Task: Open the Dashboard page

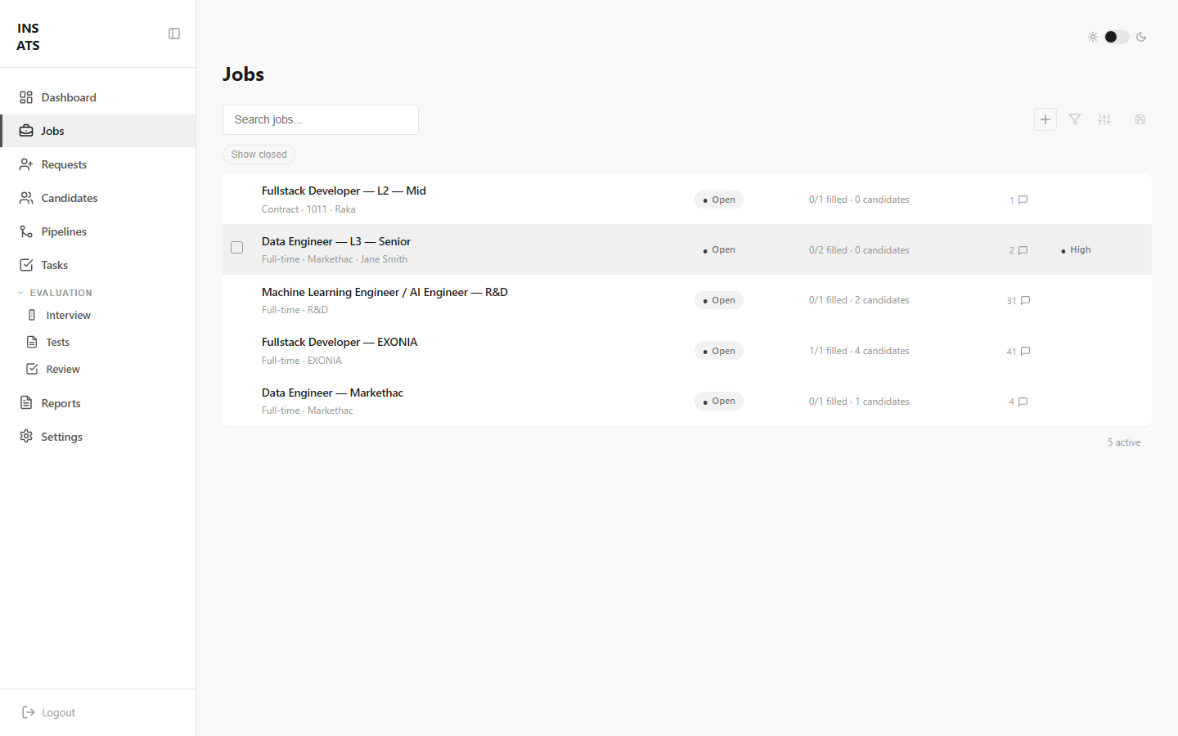Action: click(98, 97)
